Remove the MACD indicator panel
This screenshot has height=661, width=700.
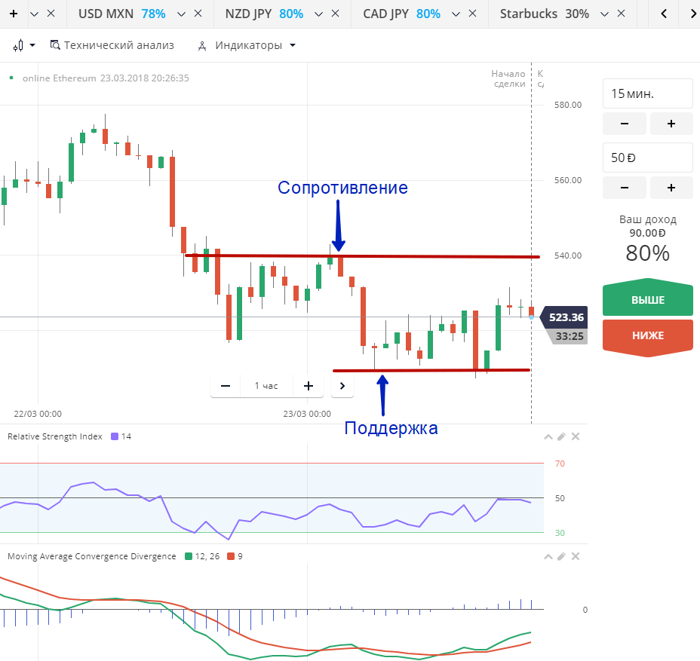[x=575, y=556]
